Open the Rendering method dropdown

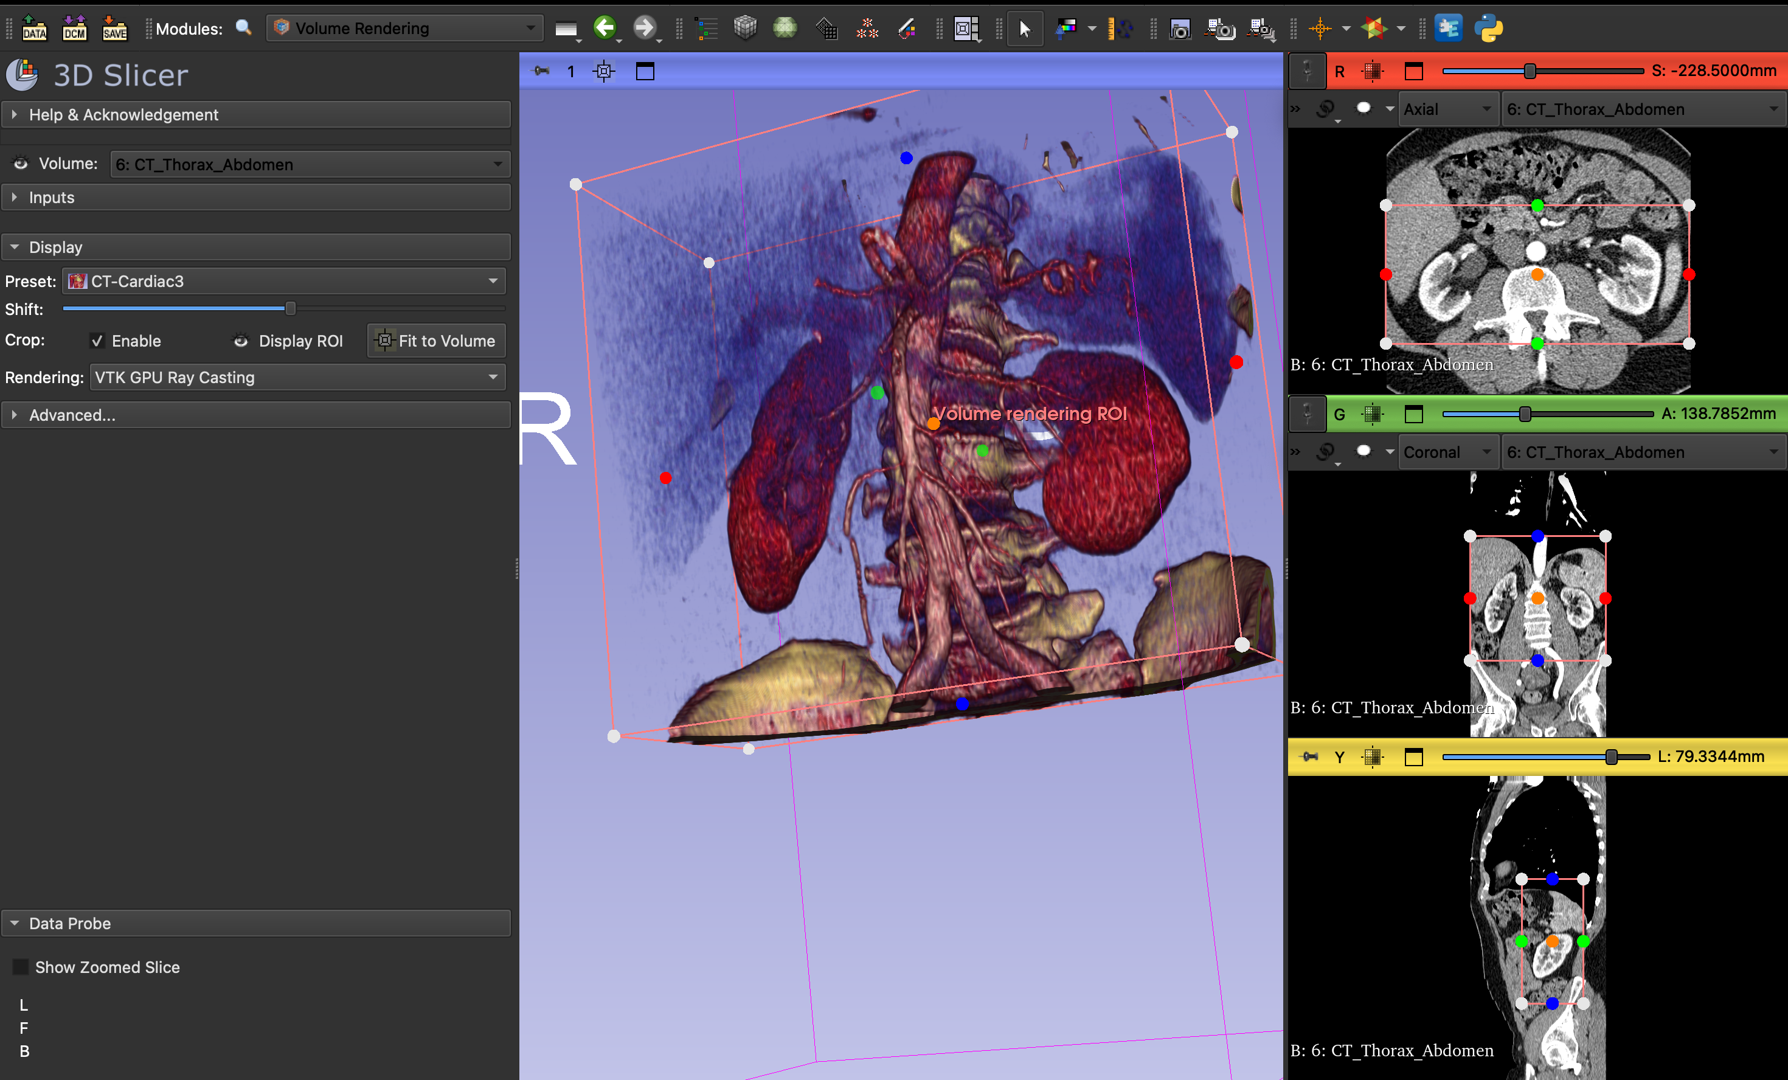[x=297, y=378]
